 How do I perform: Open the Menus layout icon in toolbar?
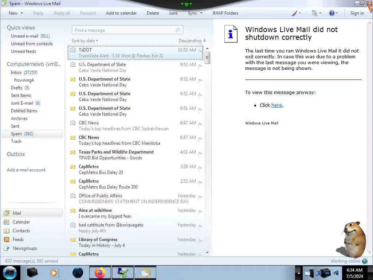tap(314, 13)
